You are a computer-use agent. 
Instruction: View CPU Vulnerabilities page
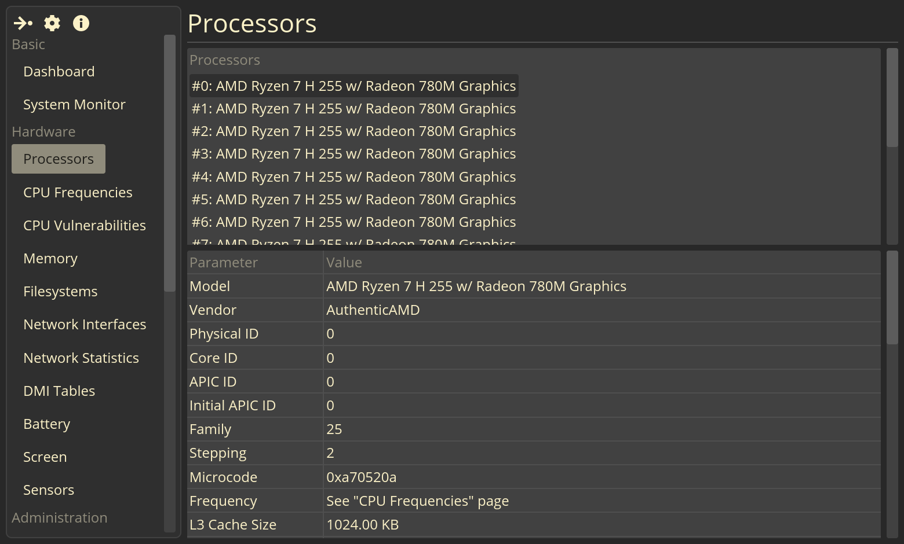[x=85, y=226]
